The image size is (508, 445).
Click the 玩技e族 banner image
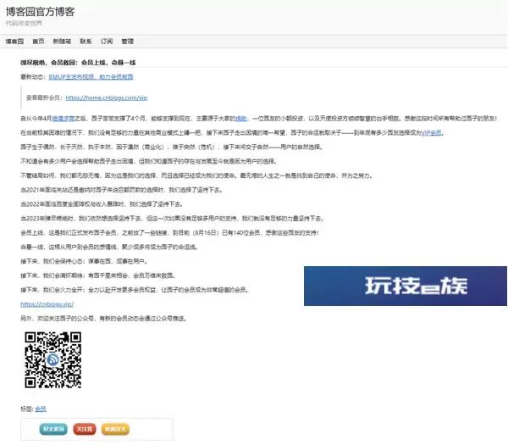[x=406, y=290]
